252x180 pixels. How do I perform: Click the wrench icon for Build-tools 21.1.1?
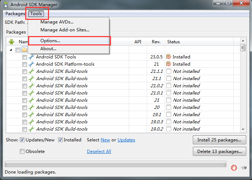tap(31, 71)
